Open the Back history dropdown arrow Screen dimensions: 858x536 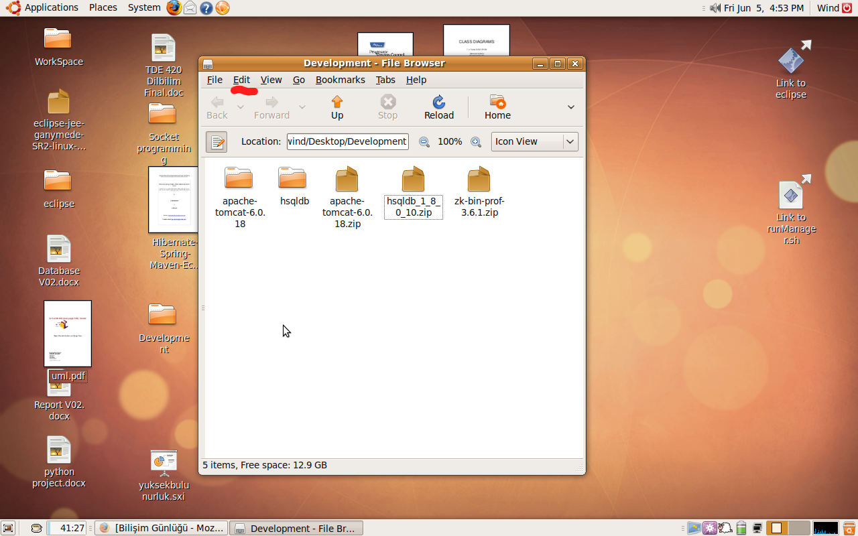click(240, 107)
